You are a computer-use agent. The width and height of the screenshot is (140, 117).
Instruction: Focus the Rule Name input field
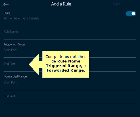(x=70, y=34)
